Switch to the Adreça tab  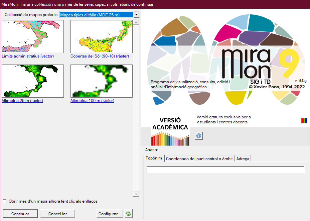tap(243, 159)
